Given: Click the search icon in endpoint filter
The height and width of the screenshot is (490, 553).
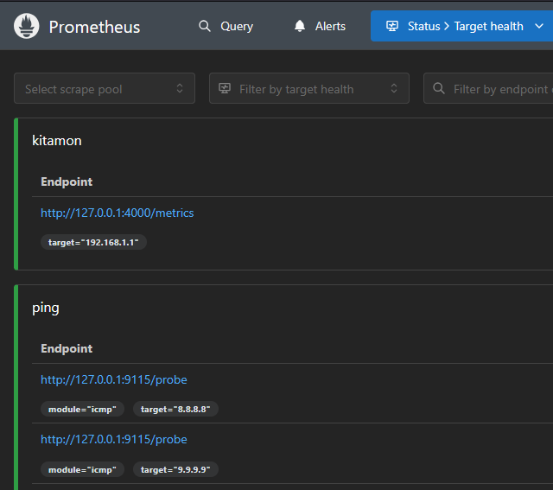Looking at the screenshot, I should 439,88.
